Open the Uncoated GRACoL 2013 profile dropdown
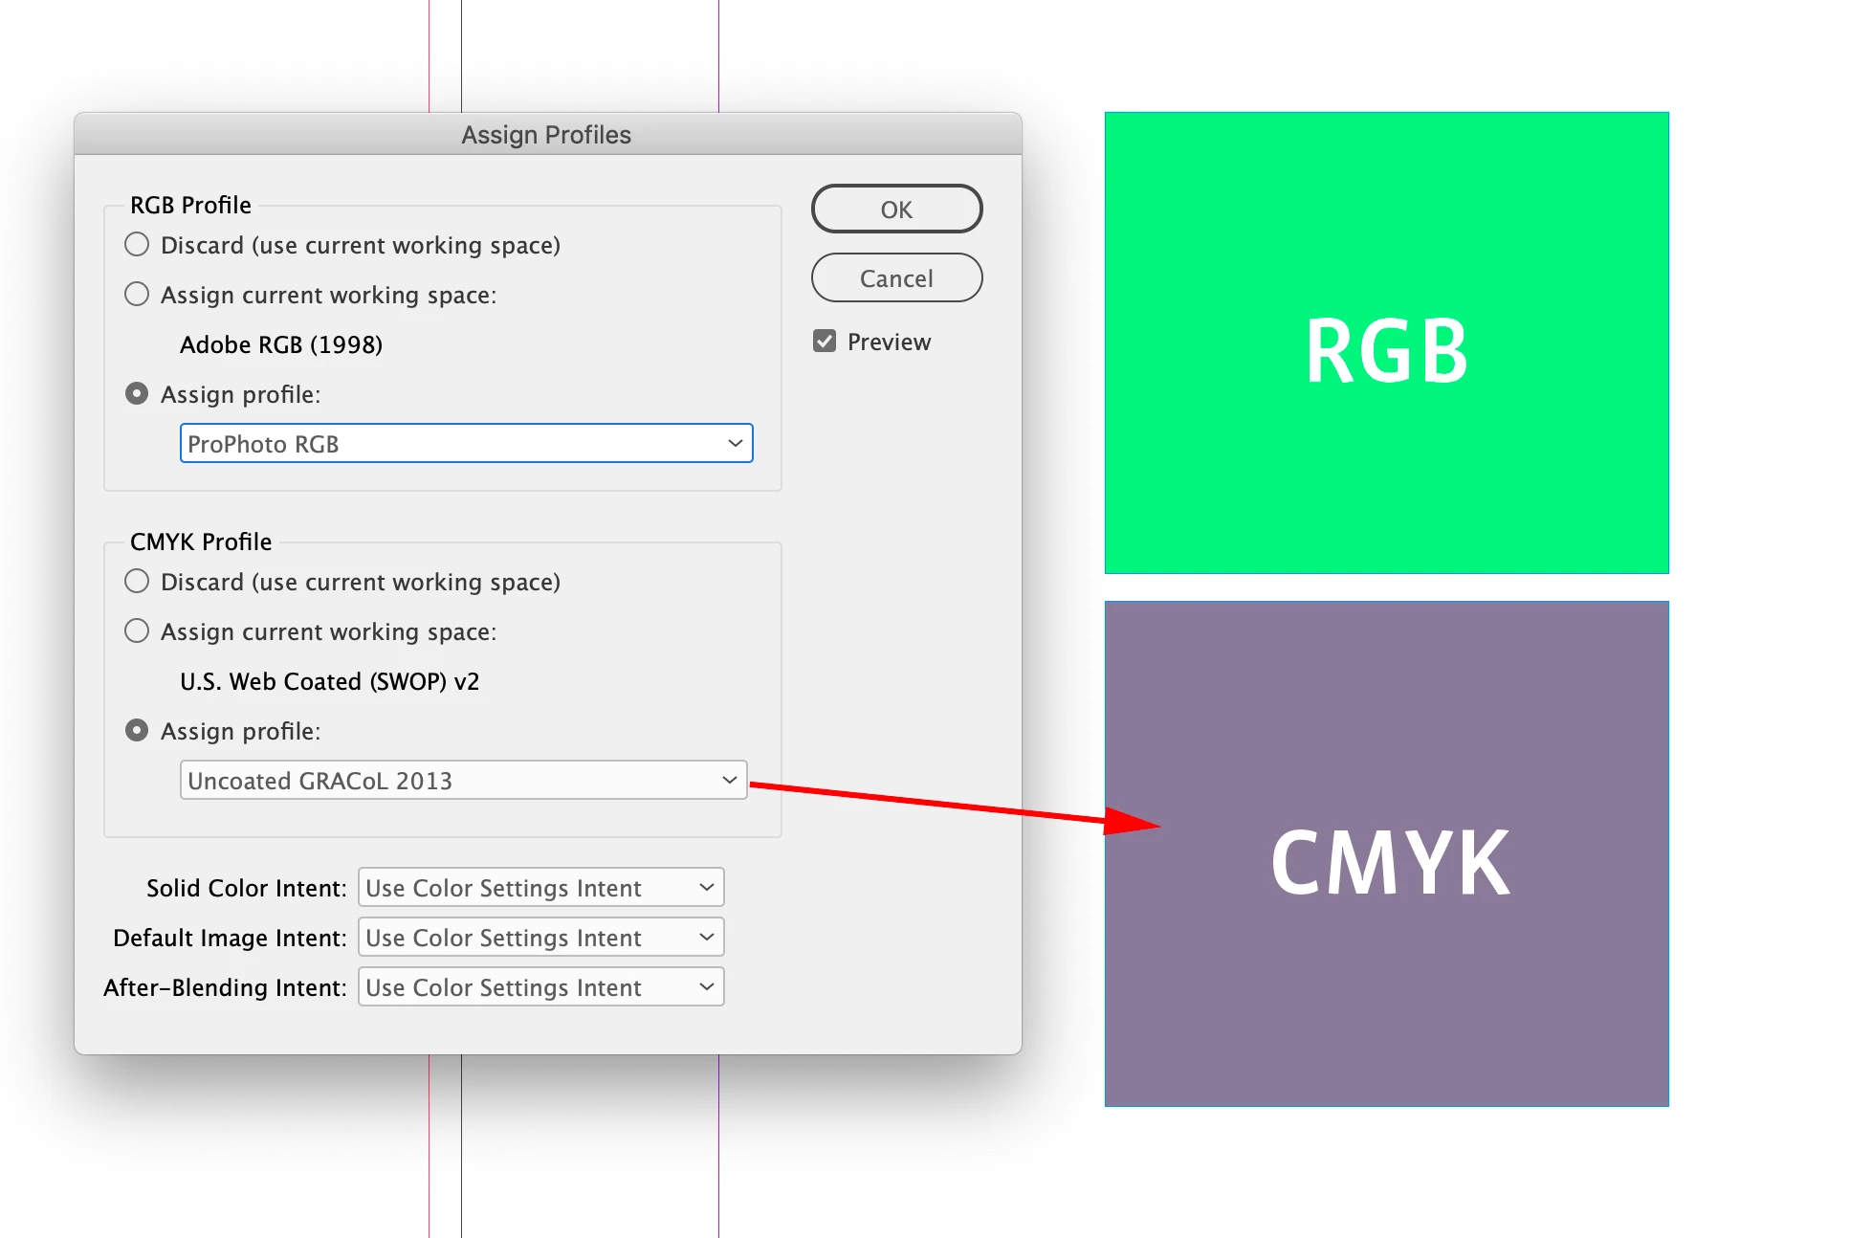Image resolution: width=1850 pixels, height=1238 pixels. click(x=463, y=781)
